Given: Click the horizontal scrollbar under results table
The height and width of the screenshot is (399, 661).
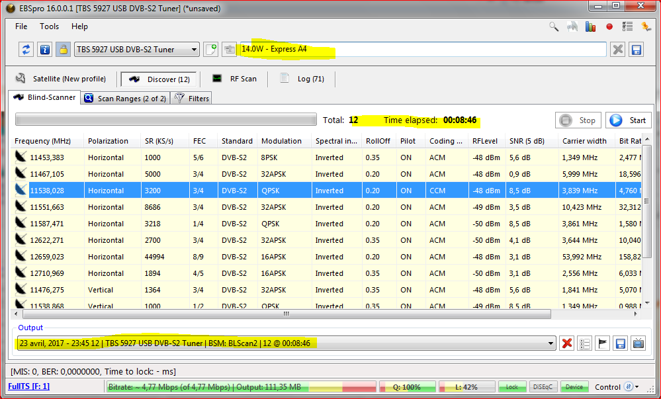Looking at the screenshot, I should pyautogui.click(x=285, y=314).
